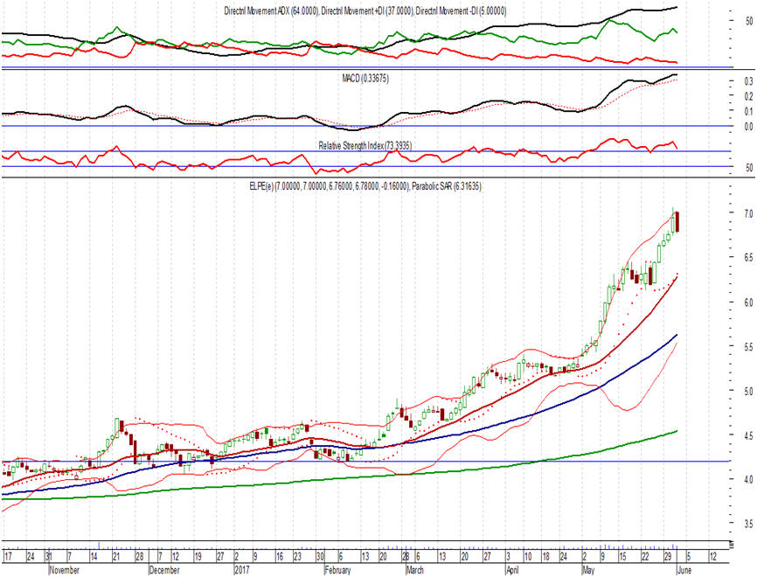Click the 0.2 MACD axis value
This screenshot has height=577, width=757.
pos(749,96)
